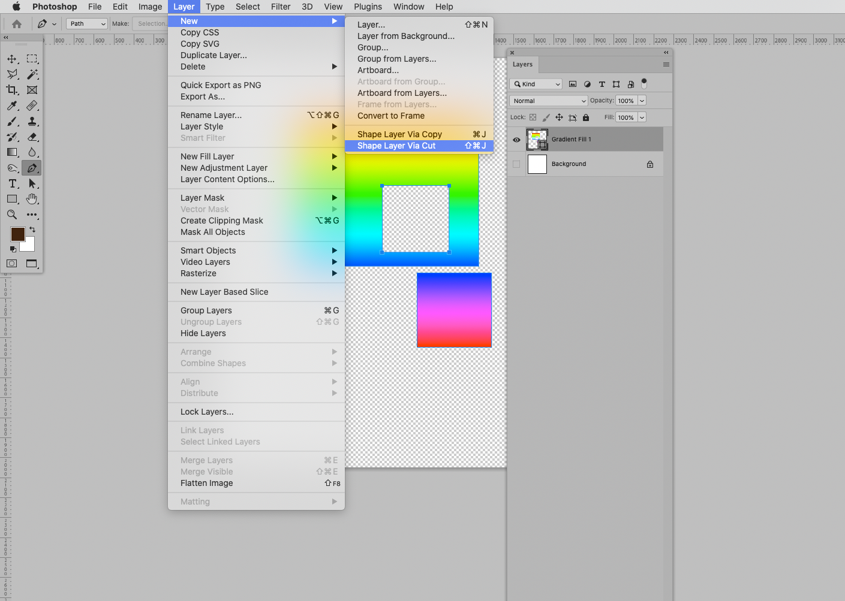Image resolution: width=845 pixels, height=601 pixels.
Task: Select the History Brush tool
Action: tap(12, 137)
